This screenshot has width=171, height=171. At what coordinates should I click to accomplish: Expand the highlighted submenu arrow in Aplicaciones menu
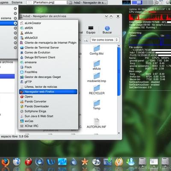pos(15,23)
